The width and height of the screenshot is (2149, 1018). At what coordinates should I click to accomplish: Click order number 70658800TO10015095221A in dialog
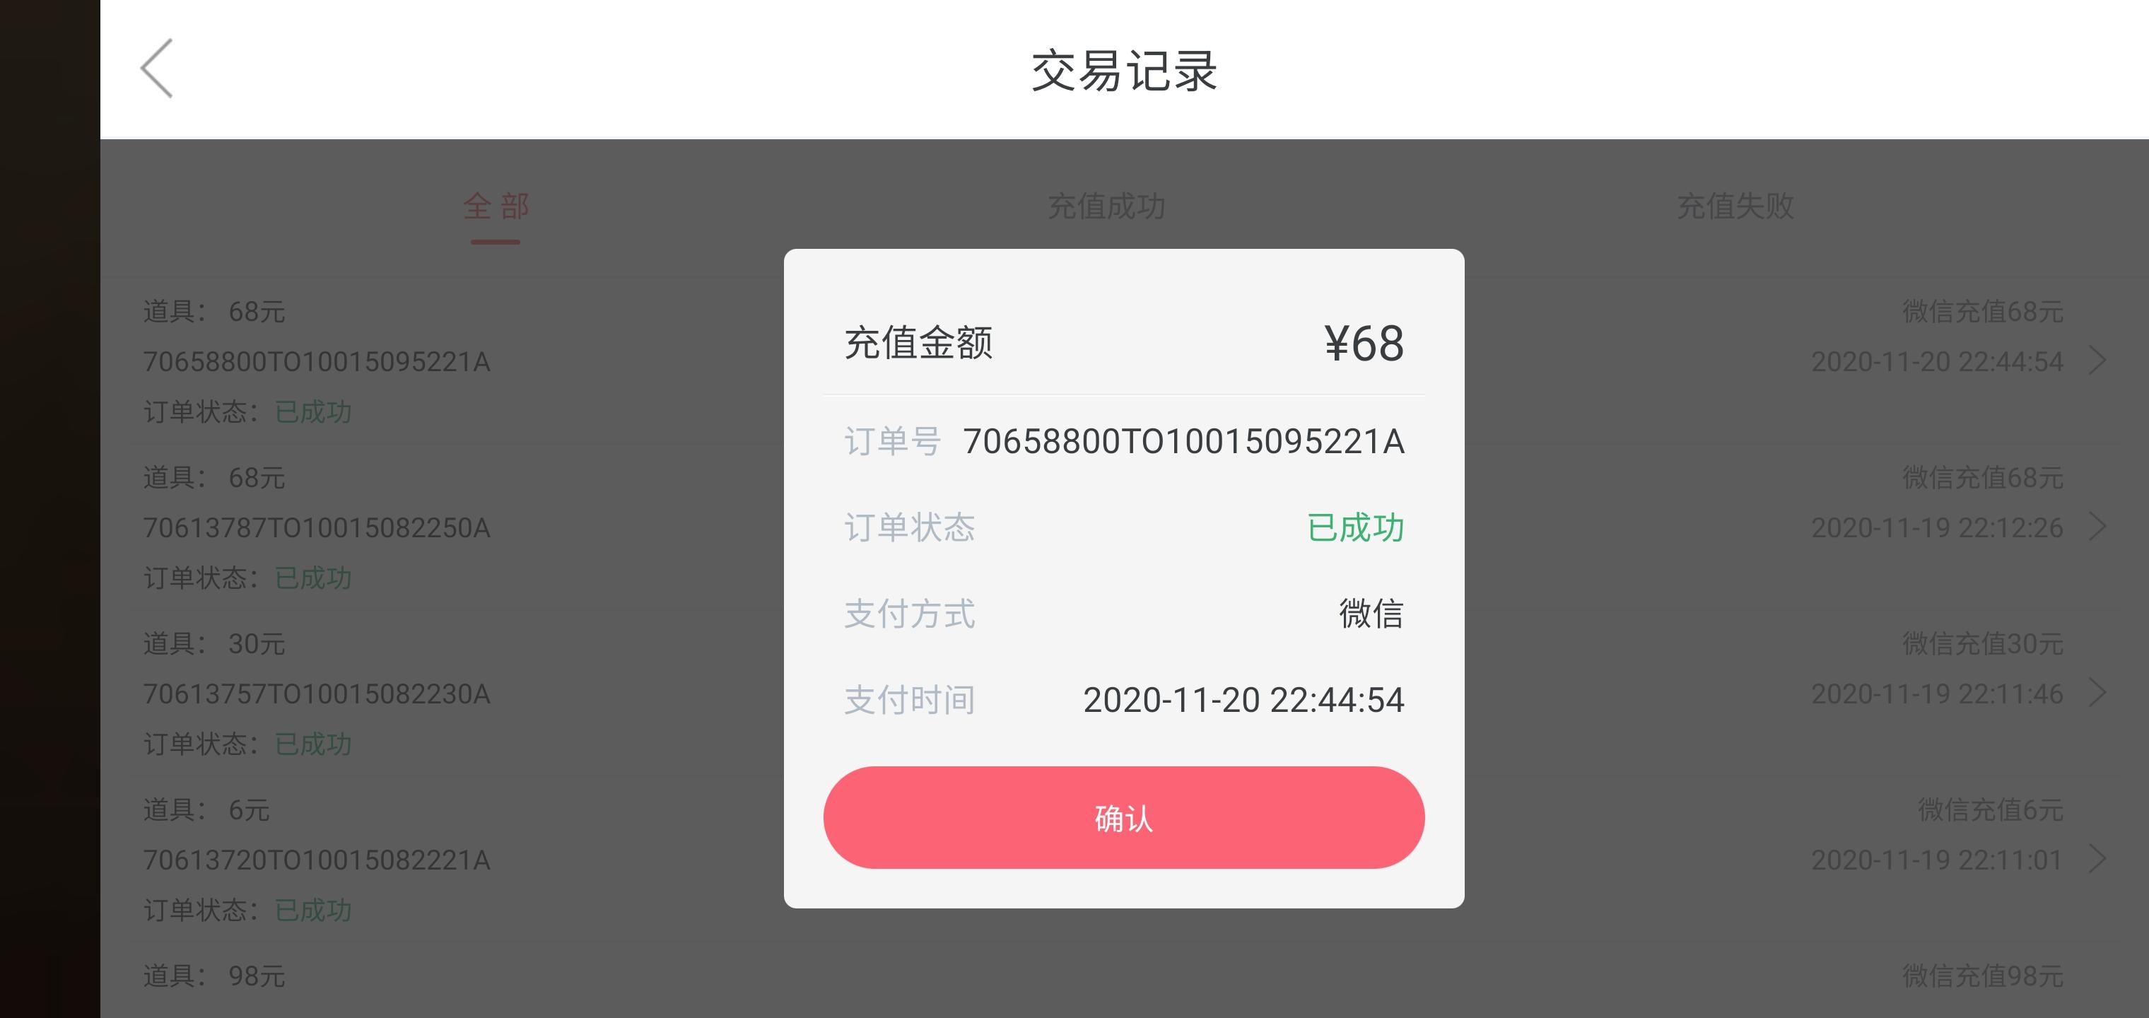(1184, 441)
